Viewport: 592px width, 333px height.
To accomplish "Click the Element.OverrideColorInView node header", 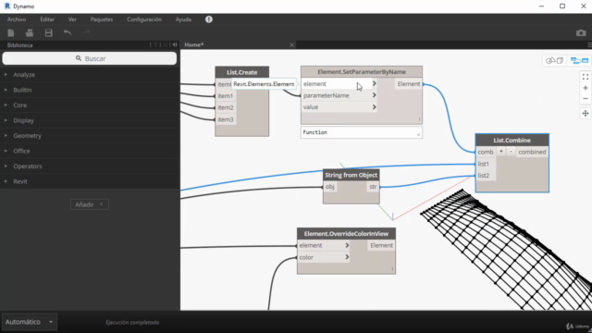I will tap(346, 234).
